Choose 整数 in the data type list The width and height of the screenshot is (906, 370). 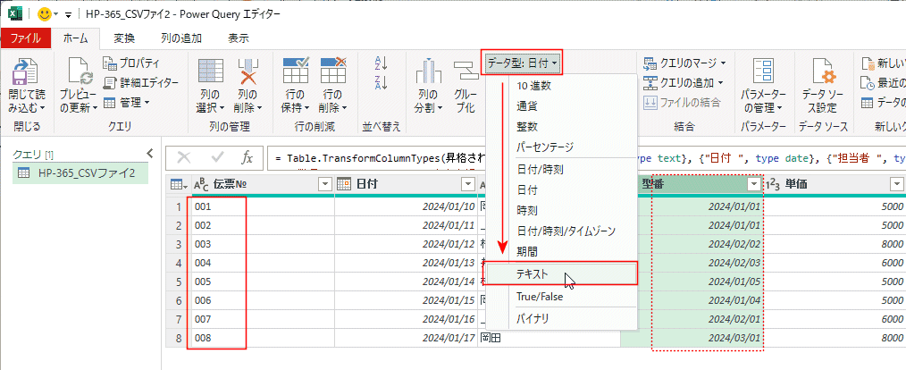[527, 126]
